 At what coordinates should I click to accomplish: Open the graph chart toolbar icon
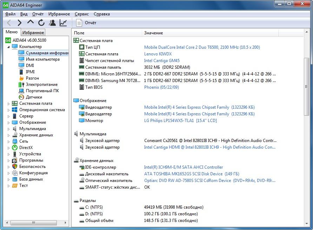(63, 23)
